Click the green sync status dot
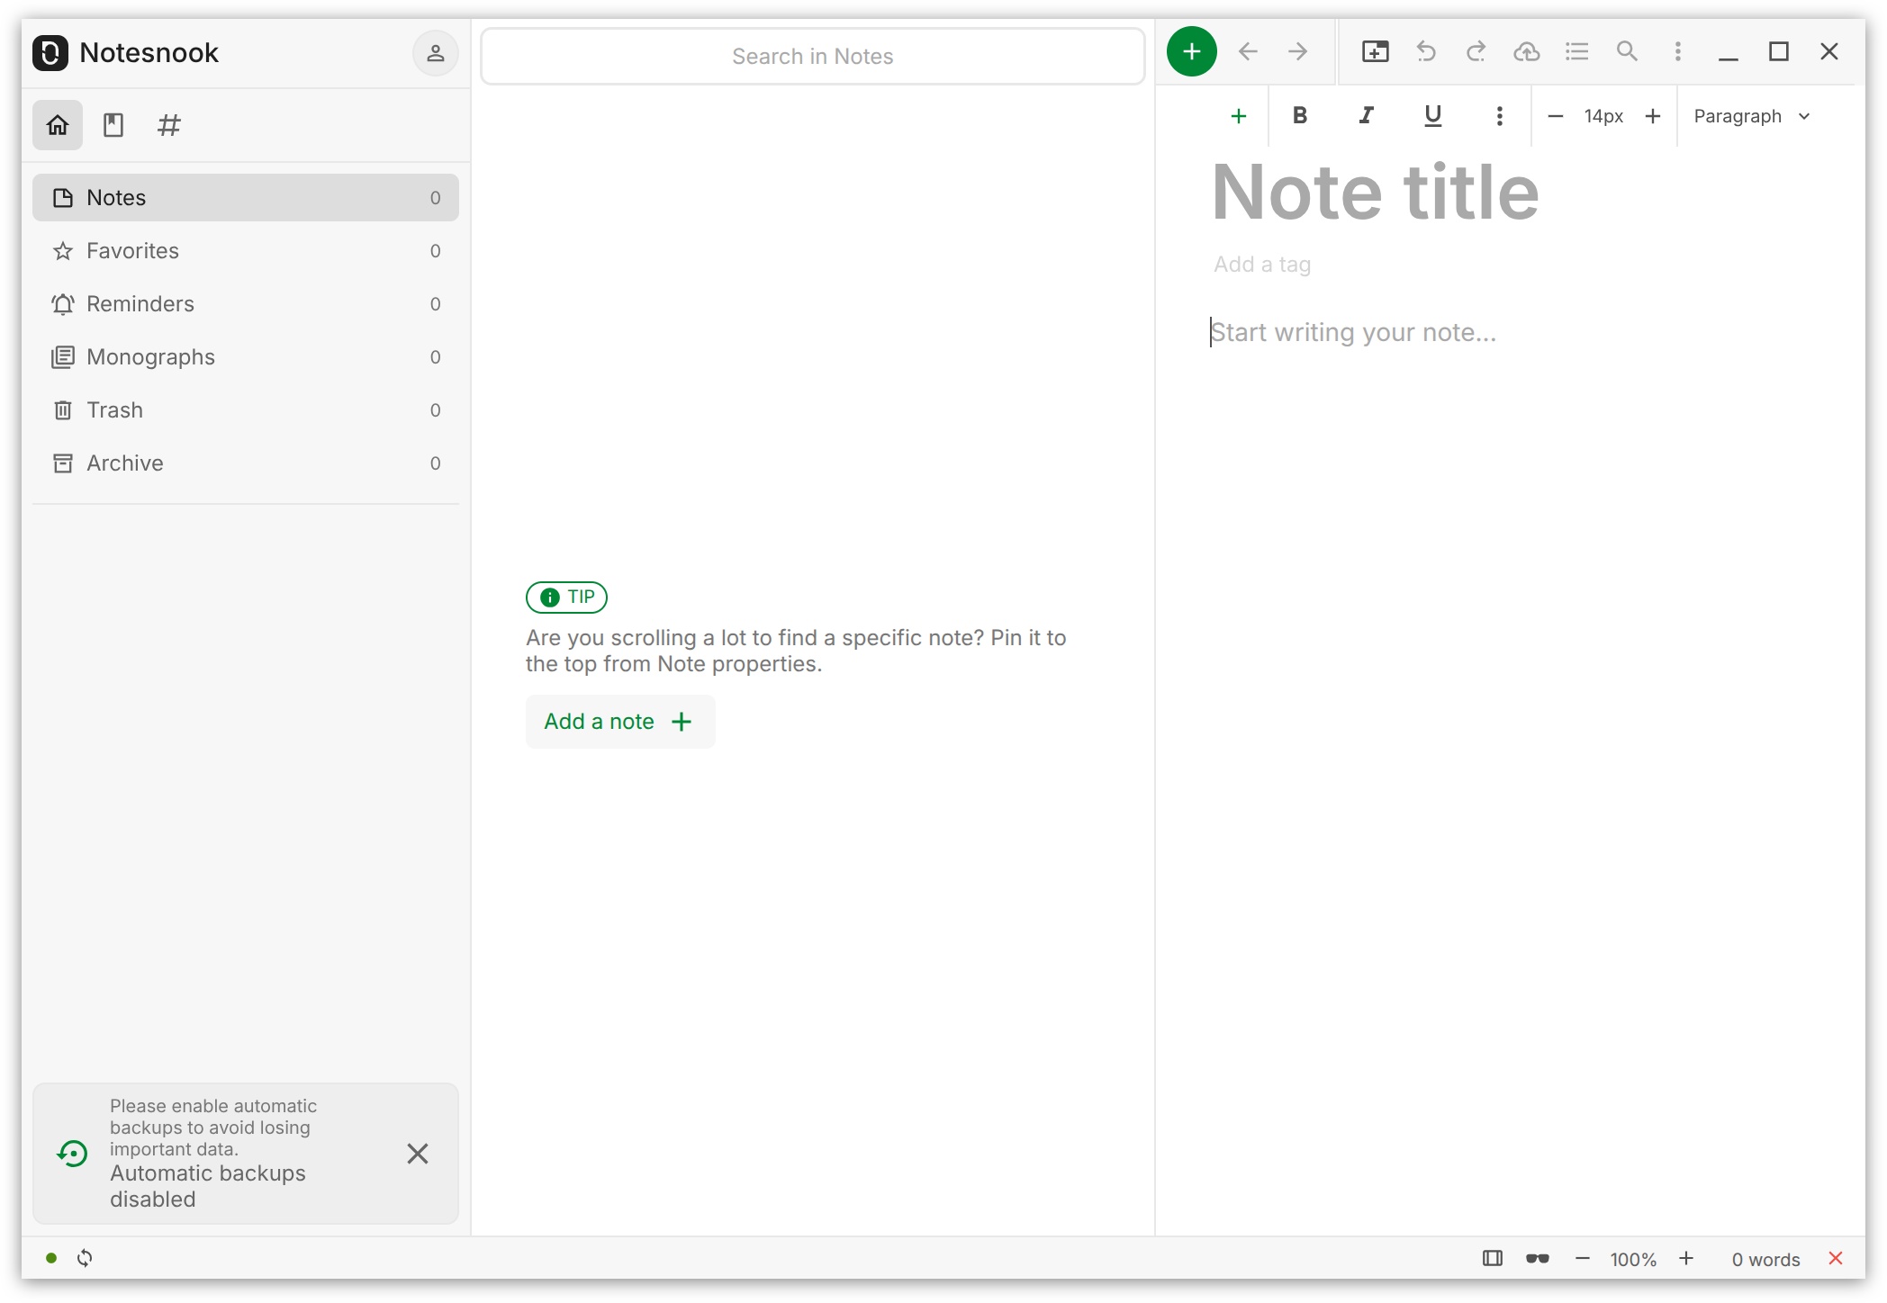 (51, 1258)
